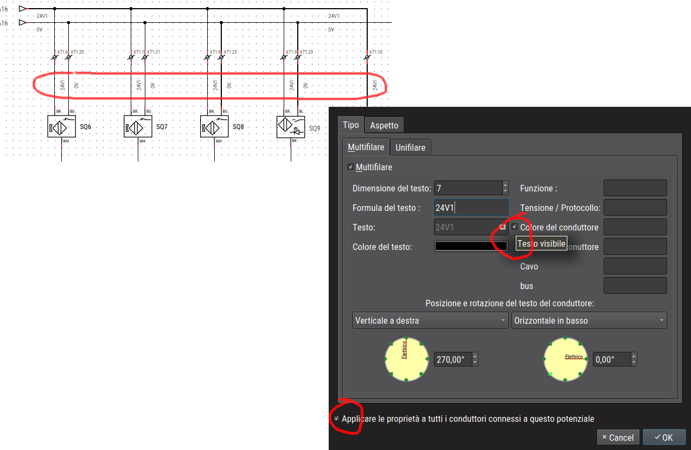
Task: Select the SQ6 proximity sensor symbol
Action: [61, 126]
